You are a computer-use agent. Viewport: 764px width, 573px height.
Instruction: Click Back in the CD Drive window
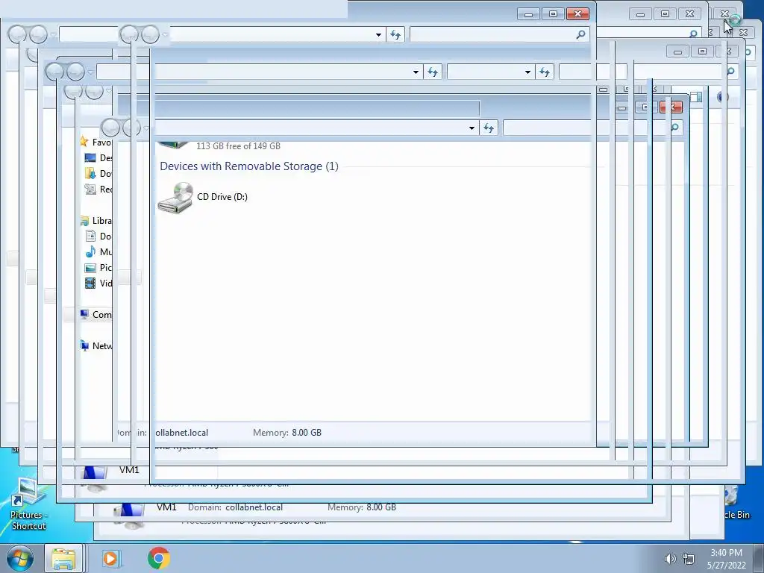tap(110, 128)
